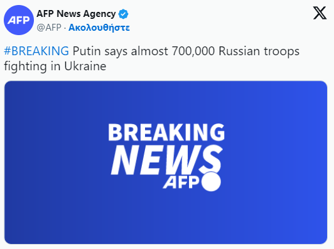This screenshot has height=249, width=334.
Task: Click the dark blue left area of image
Action: click(53, 162)
